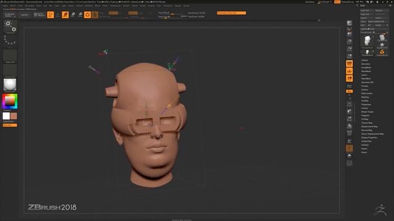The image size is (394, 221).
Task: Select the SimpleBrush tool thumbnail
Action: (382, 52)
